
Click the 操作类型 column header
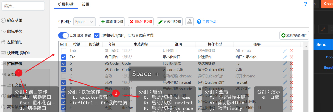click(x=215, y=44)
